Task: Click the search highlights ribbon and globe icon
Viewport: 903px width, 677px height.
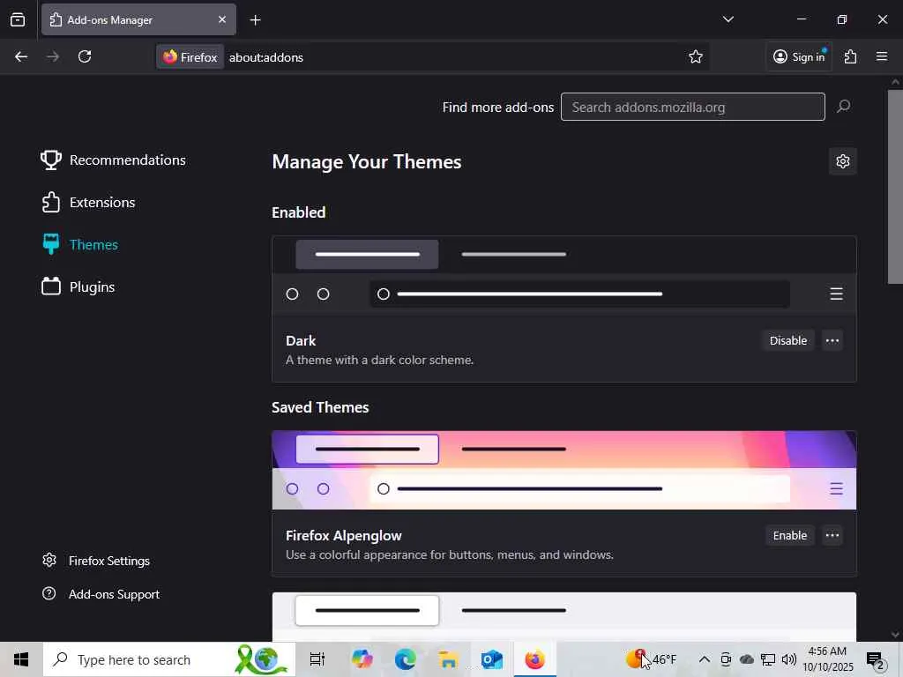Action: tap(262, 659)
